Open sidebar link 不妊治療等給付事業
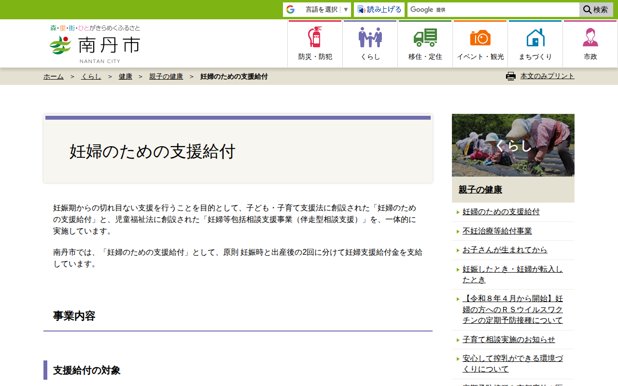 pyautogui.click(x=497, y=231)
